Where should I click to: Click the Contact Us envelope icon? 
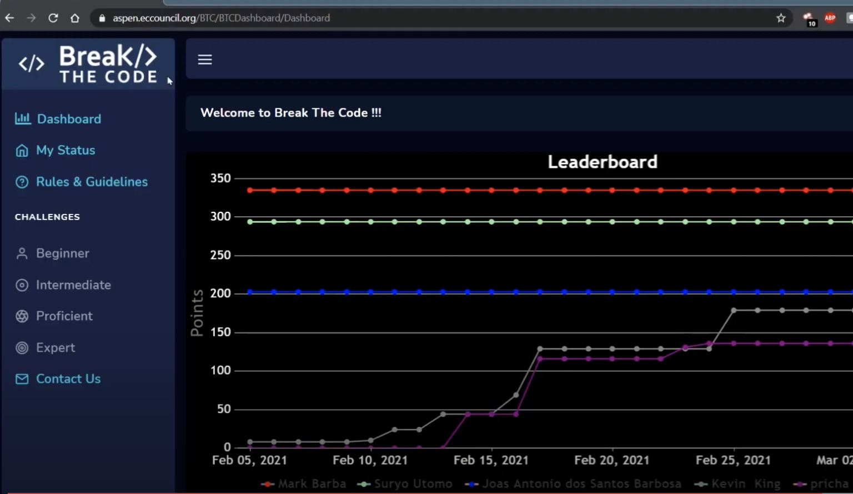pos(22,379)
